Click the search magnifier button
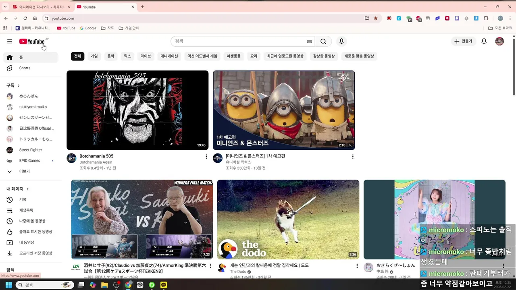The height and width of the screenshot is (290, 516). click(323, 41)
